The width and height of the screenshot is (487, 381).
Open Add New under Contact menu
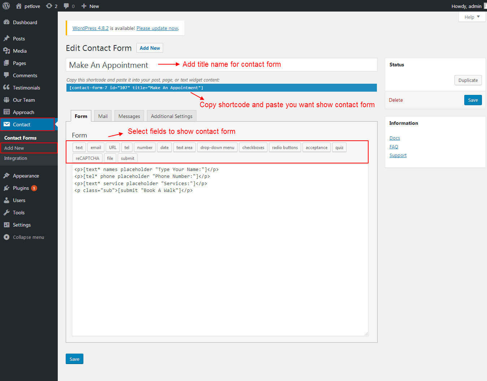coord(14,148)
